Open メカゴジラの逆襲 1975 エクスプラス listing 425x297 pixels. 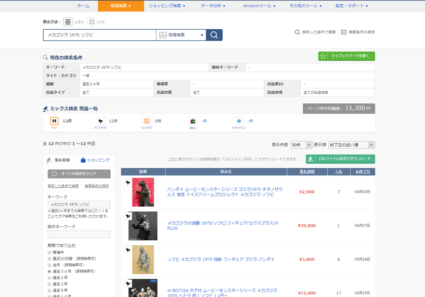(223, 225)
